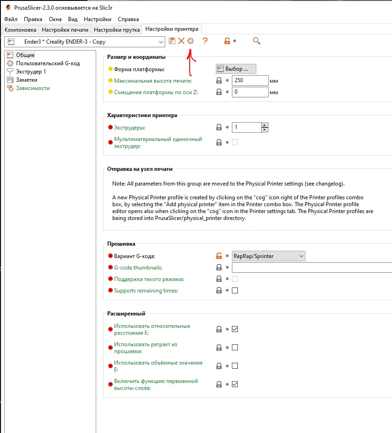Click the Z offset field showing 0

tap(250, 92)
